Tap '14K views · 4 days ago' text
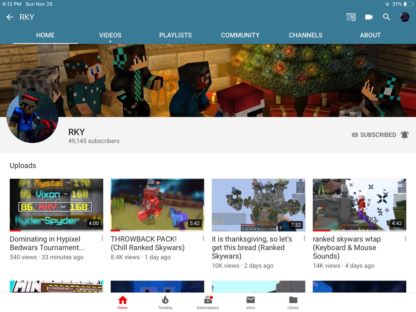The image size is (416, 312). coord(344,266)
